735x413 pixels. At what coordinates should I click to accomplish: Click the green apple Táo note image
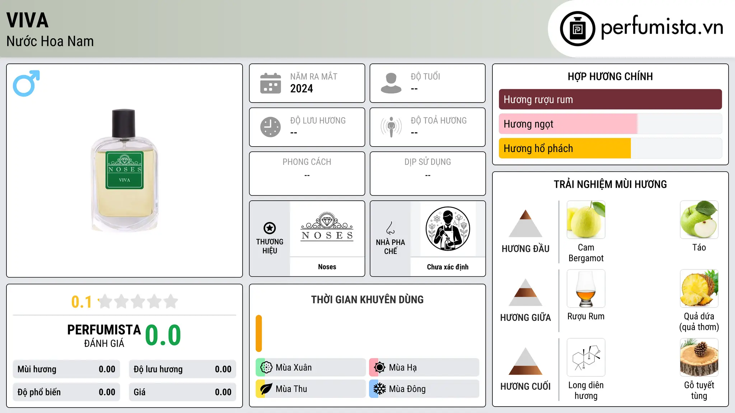pyautogui.click(x=699, y=220)
